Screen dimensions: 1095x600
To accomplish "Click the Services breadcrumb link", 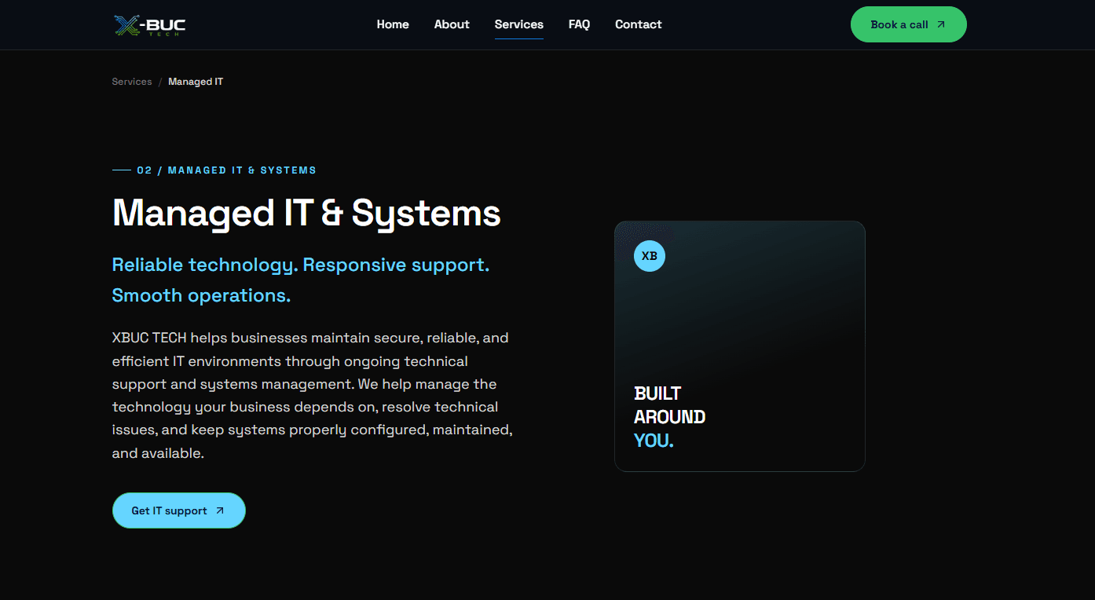I will pos(132,82).
